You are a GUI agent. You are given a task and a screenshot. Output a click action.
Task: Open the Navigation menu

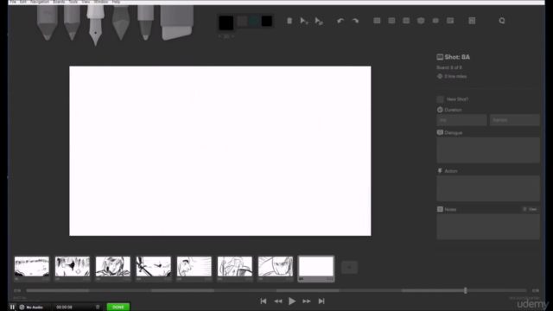tap(40, 2)
